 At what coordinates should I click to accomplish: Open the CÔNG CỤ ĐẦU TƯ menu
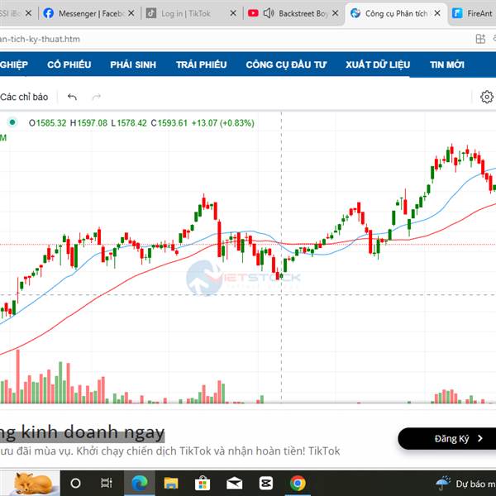point(286,64)
